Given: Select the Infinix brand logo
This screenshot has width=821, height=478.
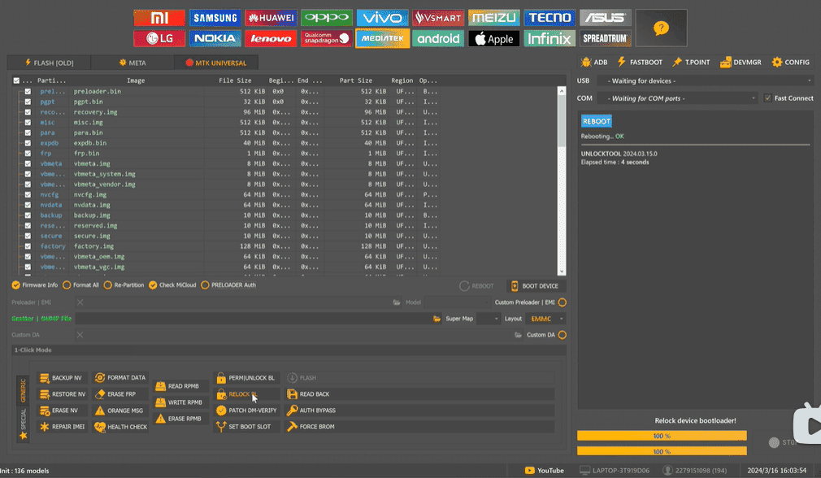Looking at the screenshot, I should pyautogui.click(x=550, y=38).
